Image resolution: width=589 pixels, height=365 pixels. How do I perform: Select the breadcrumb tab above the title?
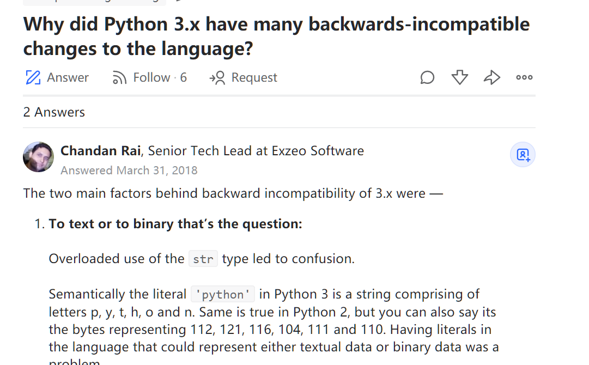[x=93, y=3]
